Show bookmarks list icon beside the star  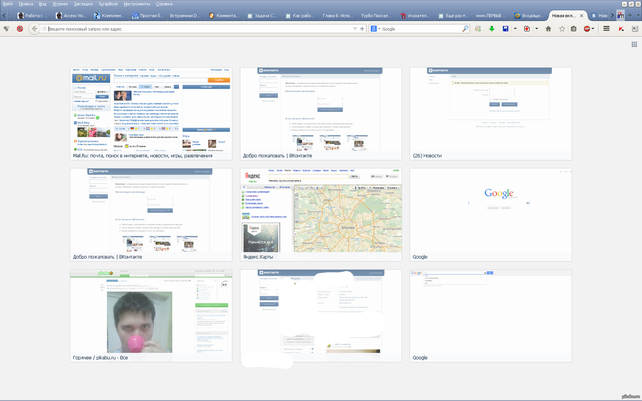[x=574, y=29]
